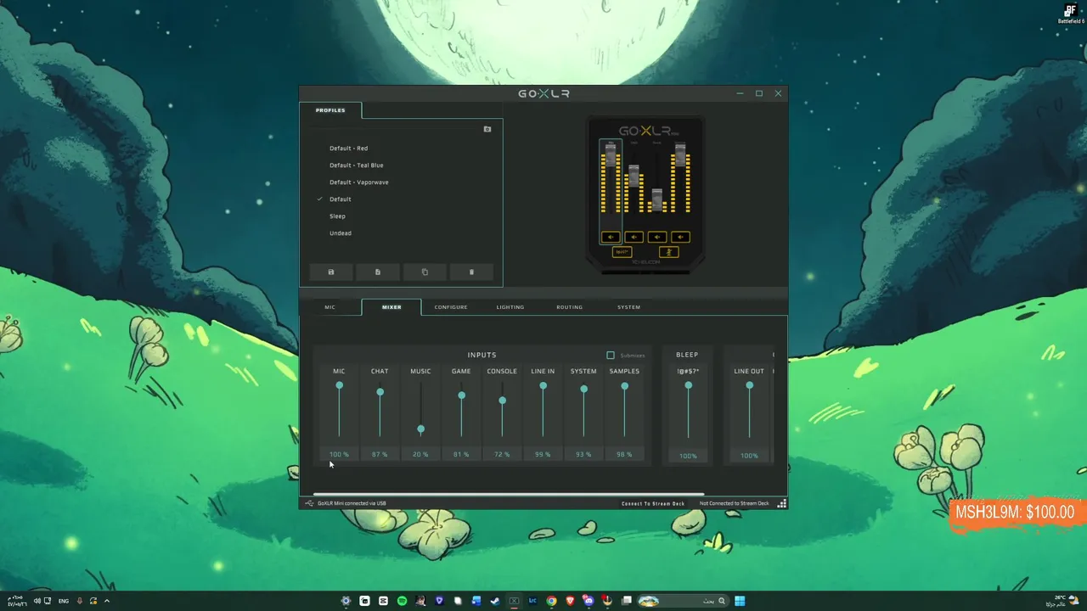The height and width of the screenshot is (611, 1087).
Task: Delete the selected profile
Action: (x=471, y=272)
